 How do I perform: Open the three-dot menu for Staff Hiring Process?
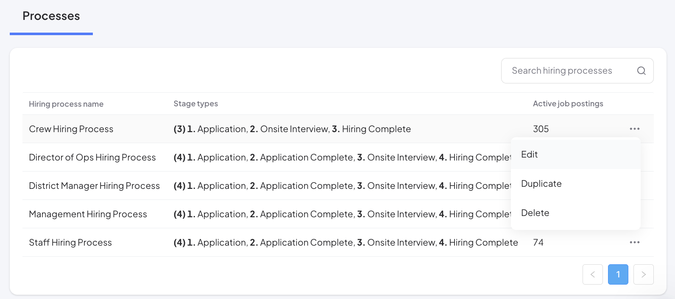[635, 242]
